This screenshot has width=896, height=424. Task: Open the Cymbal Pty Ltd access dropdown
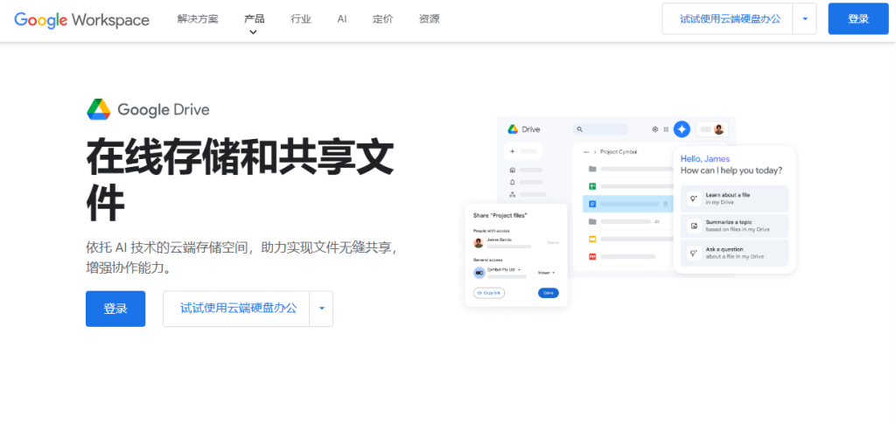(x=504, y=269)
